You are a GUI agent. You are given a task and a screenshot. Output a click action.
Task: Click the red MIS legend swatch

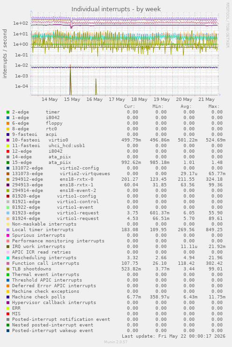point(8,314)
